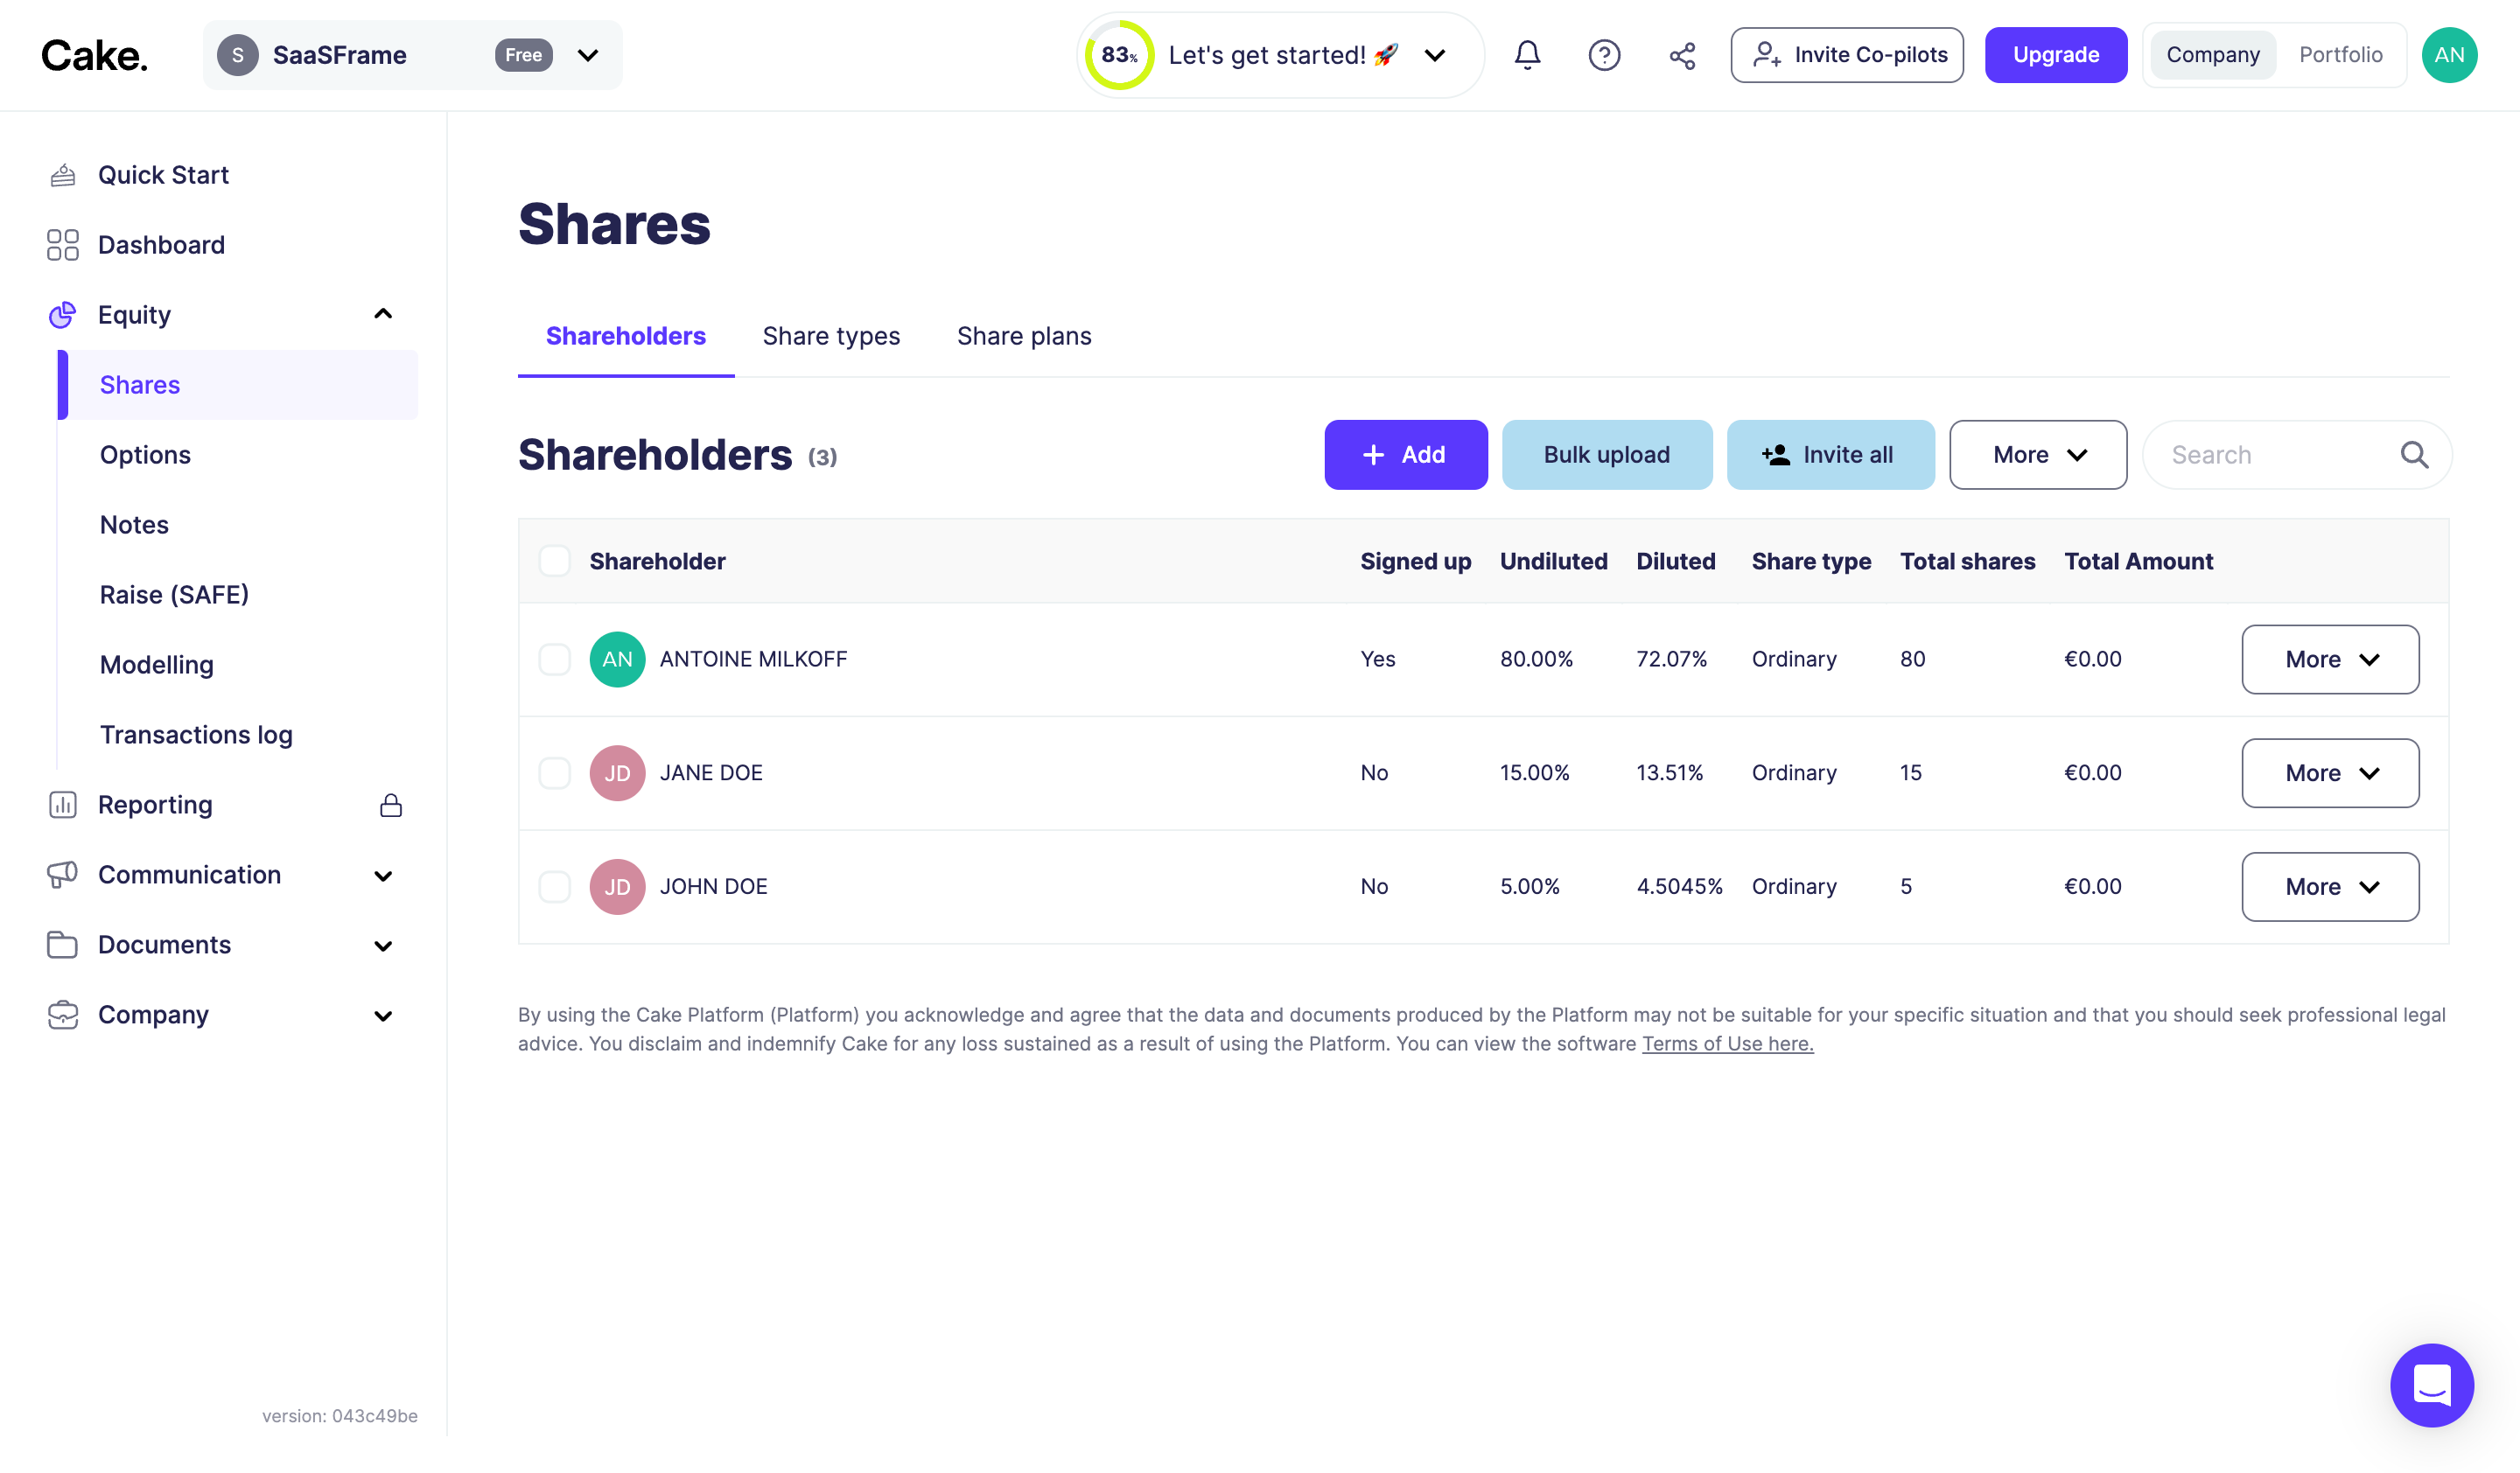Expand the SaaSFrame company switcher dropdown
Viewport: 2520px width, 1473px height.
click(588, 55)
